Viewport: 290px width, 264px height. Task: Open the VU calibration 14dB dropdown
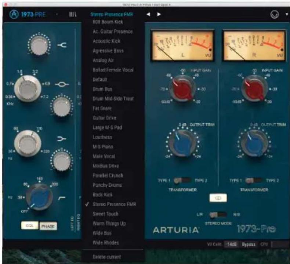pos(232,245)
